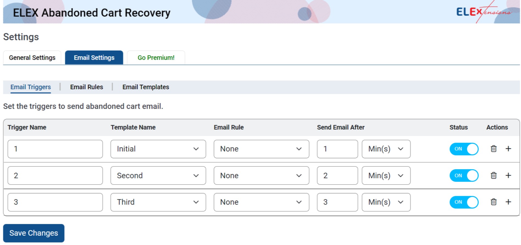
Task: Delete trigger 2 with trash icon
Action: point(493,175)
